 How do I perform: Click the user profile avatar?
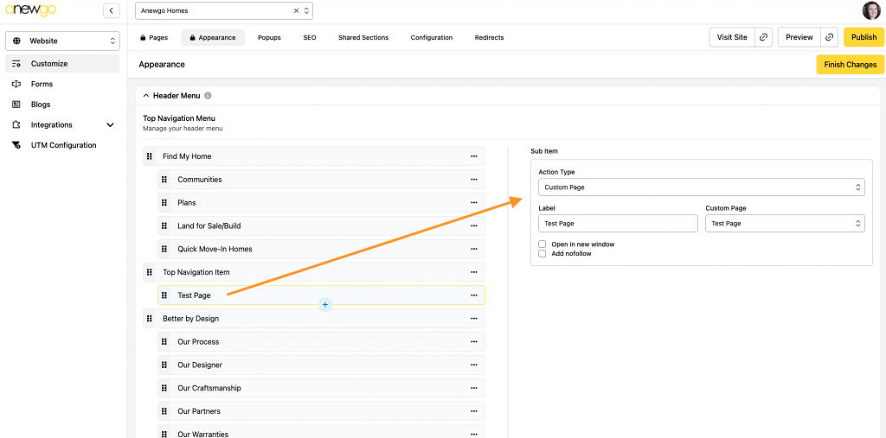pos(870,10)
